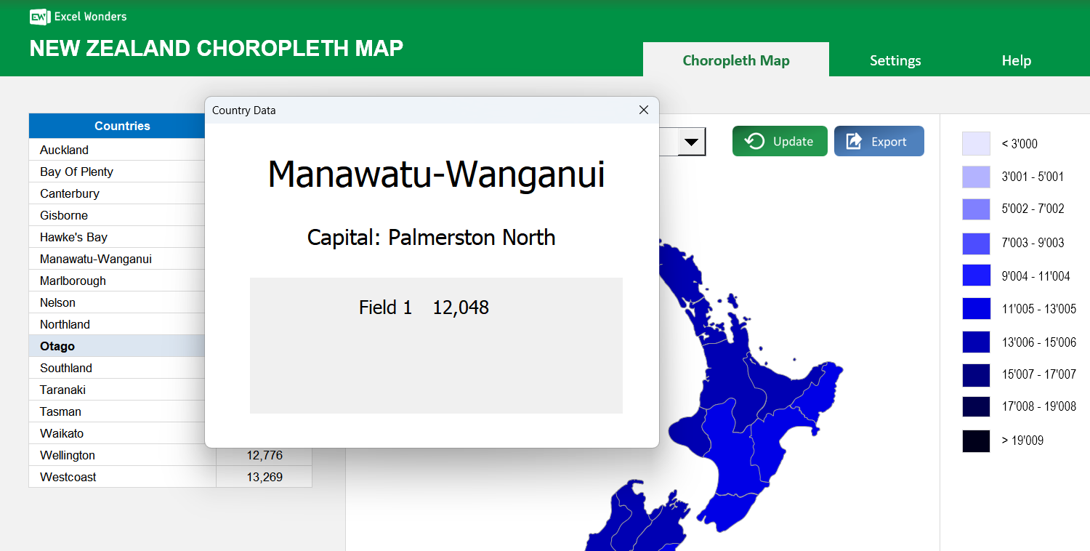Click the 11'005 - 13'005 legend swatch
The width and height of the screenshot is (1090, 551).
[976, 309]
